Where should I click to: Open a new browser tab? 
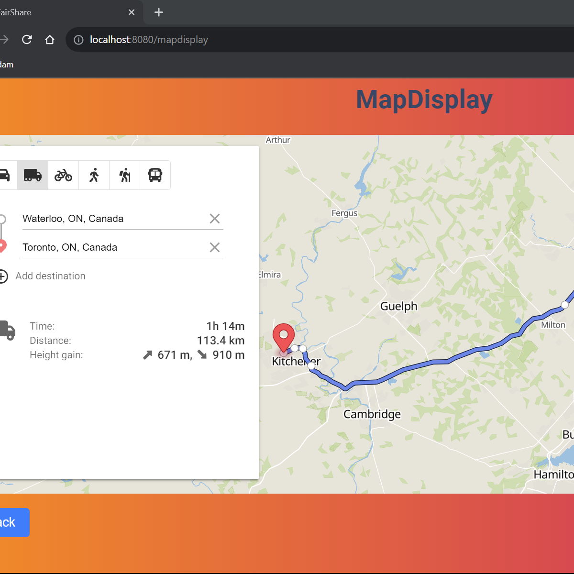(159, 12)
